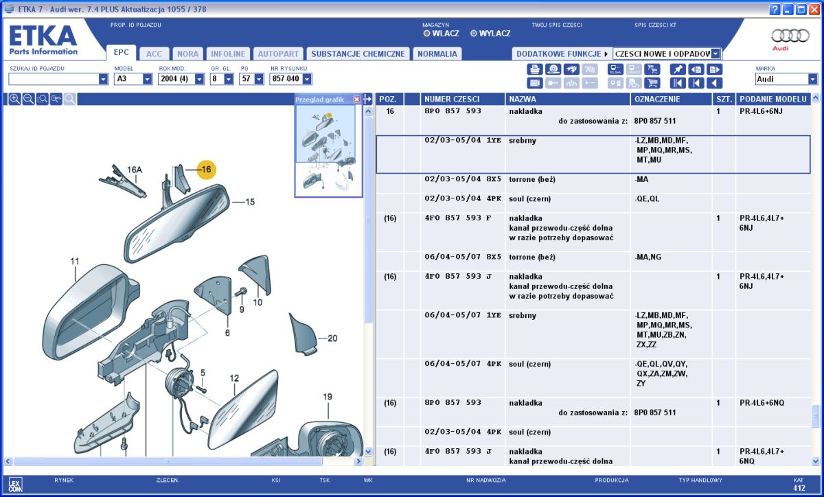
Task: Click the SZT. column header
Action: (x=724, y=100)
